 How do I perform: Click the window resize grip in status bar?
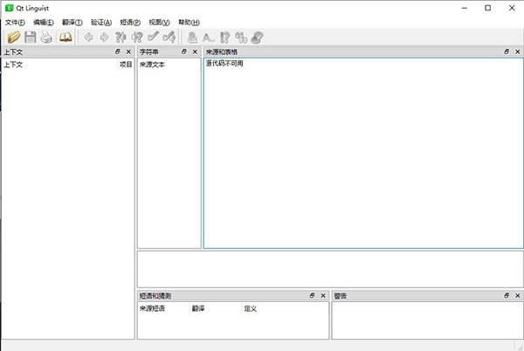(520, 346)
